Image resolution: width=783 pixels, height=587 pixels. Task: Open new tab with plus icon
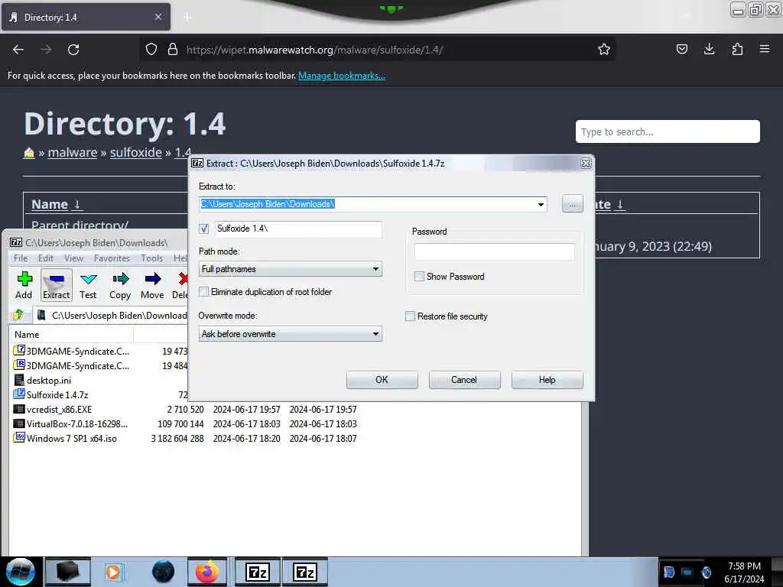(x=187, y=17)
